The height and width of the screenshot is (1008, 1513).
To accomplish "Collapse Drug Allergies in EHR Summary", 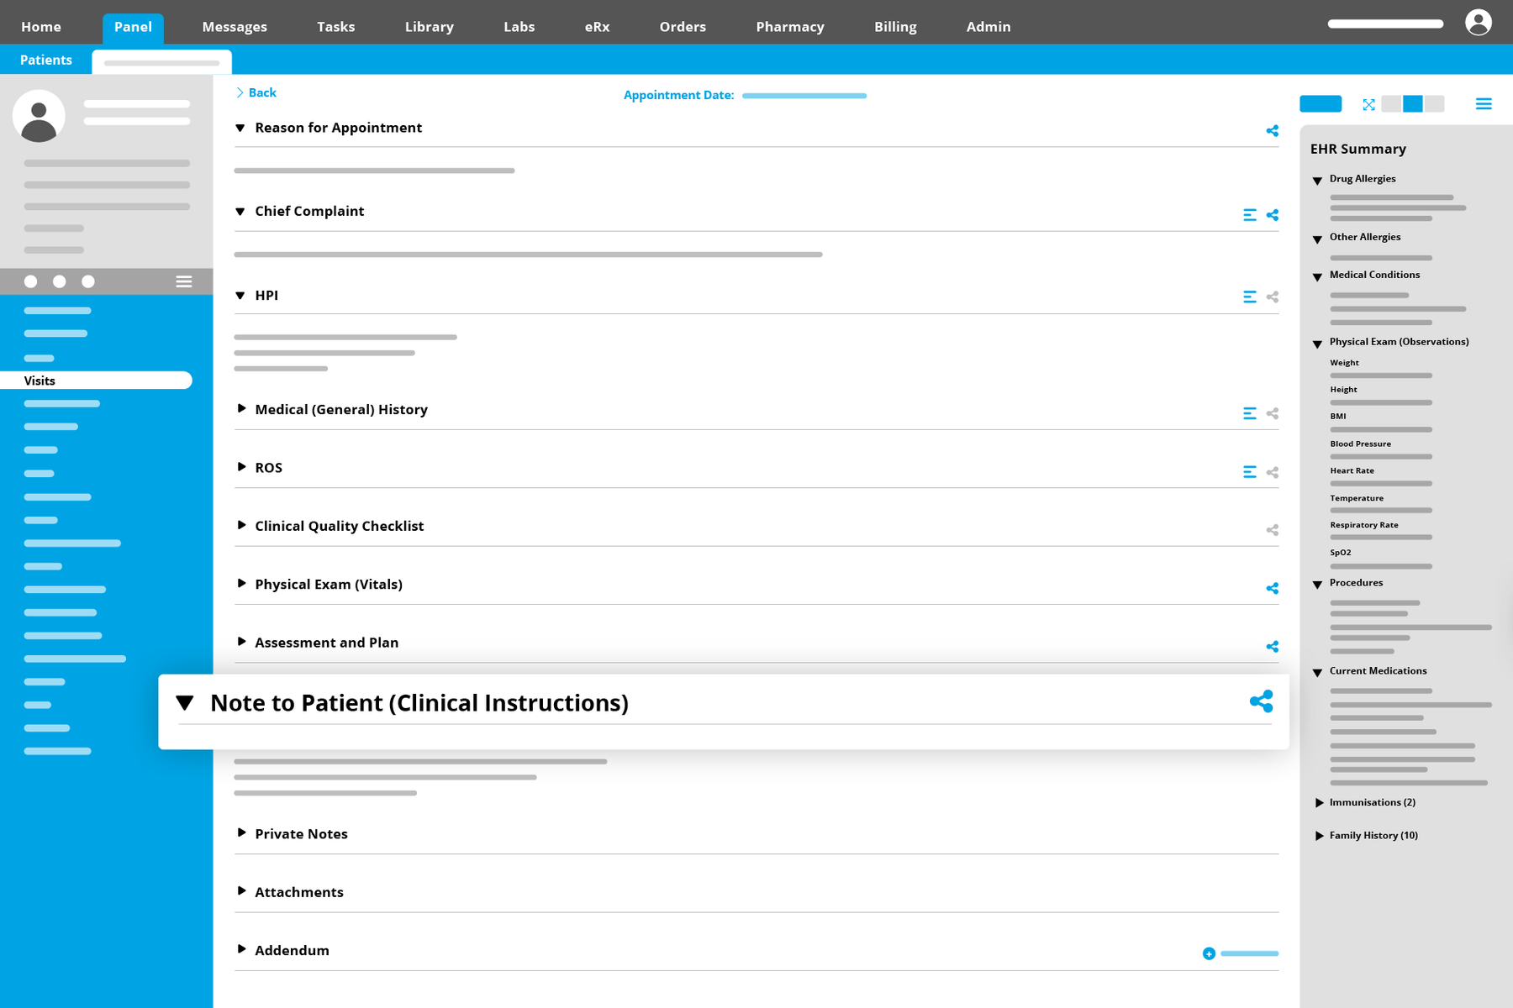I will coord(1317,180).
